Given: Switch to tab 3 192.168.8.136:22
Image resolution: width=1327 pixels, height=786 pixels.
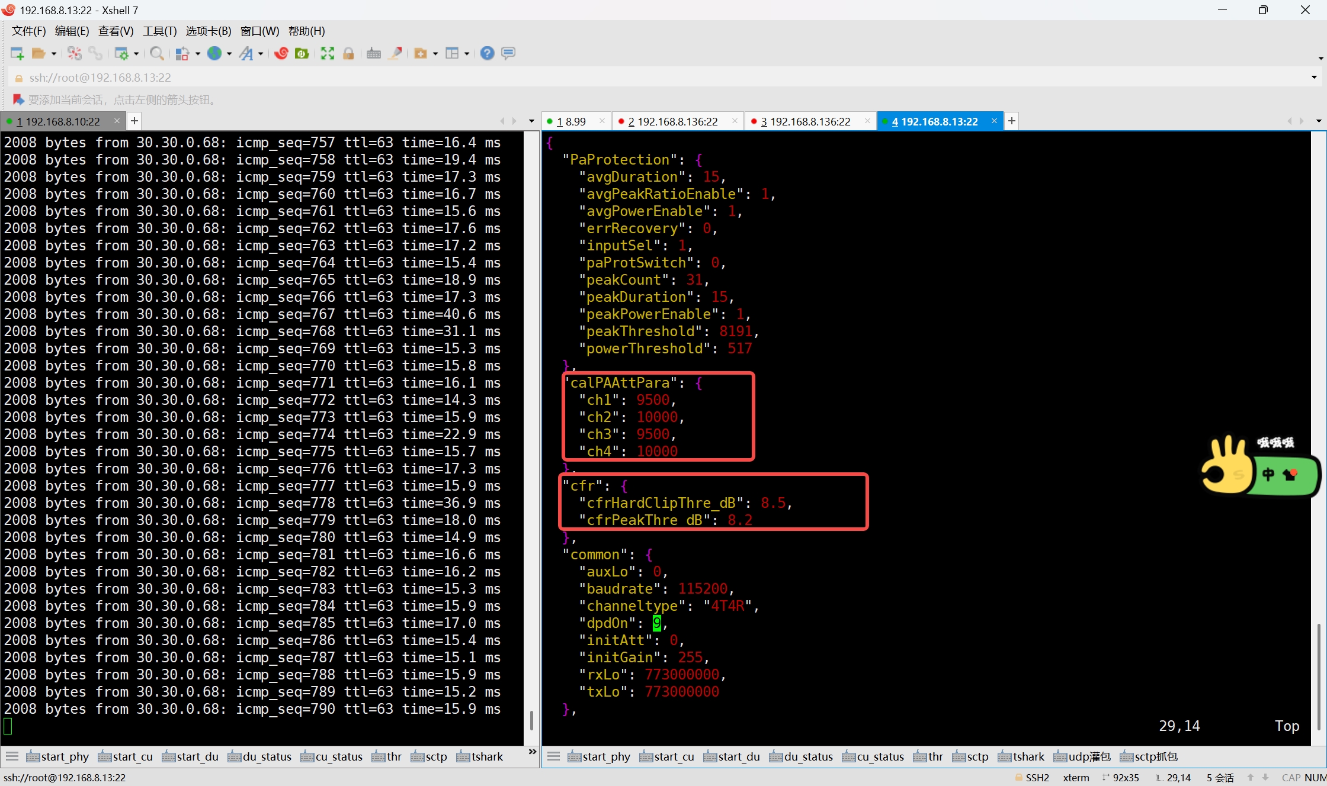Looking at the screenshot, I should click(x=806, y=121).
